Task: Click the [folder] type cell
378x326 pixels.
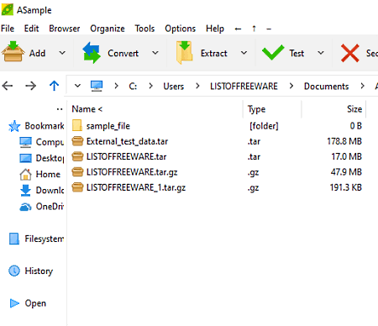Action: point(264,126)
